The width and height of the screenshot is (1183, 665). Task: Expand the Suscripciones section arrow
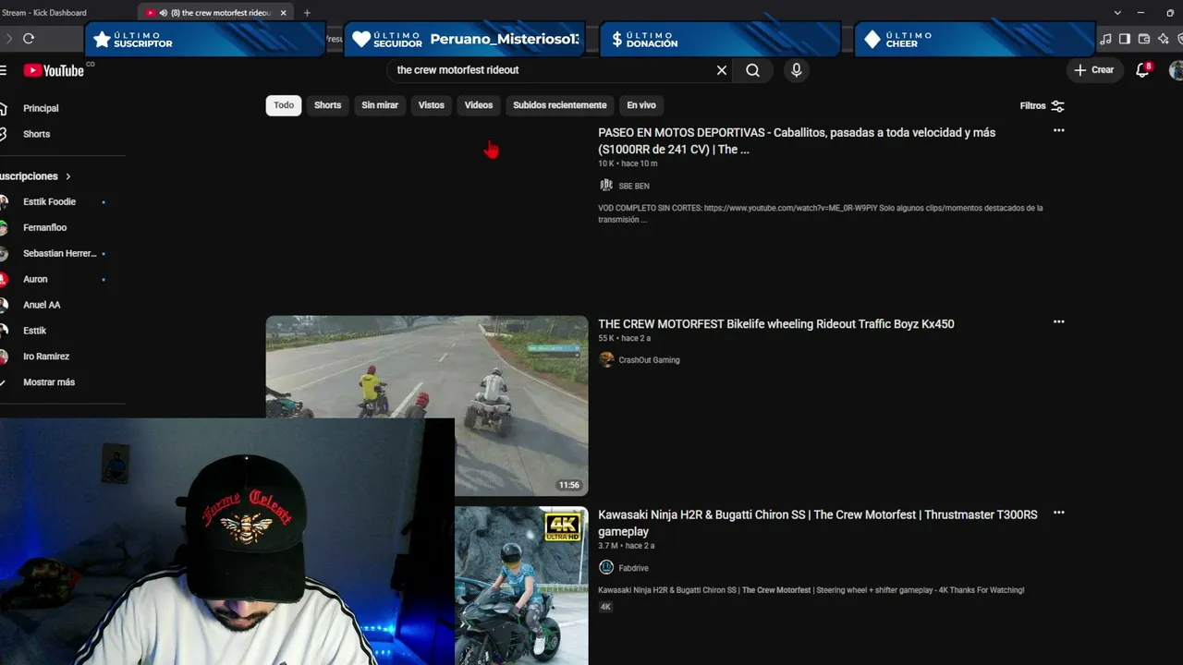68,176
